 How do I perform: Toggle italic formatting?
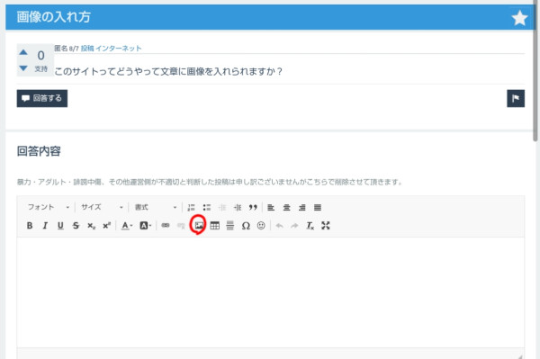click(x=45, y=226)
